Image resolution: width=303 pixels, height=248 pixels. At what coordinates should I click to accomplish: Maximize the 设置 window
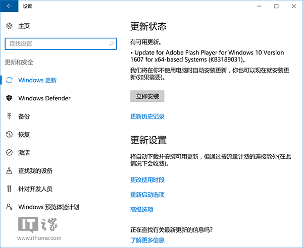276,6
